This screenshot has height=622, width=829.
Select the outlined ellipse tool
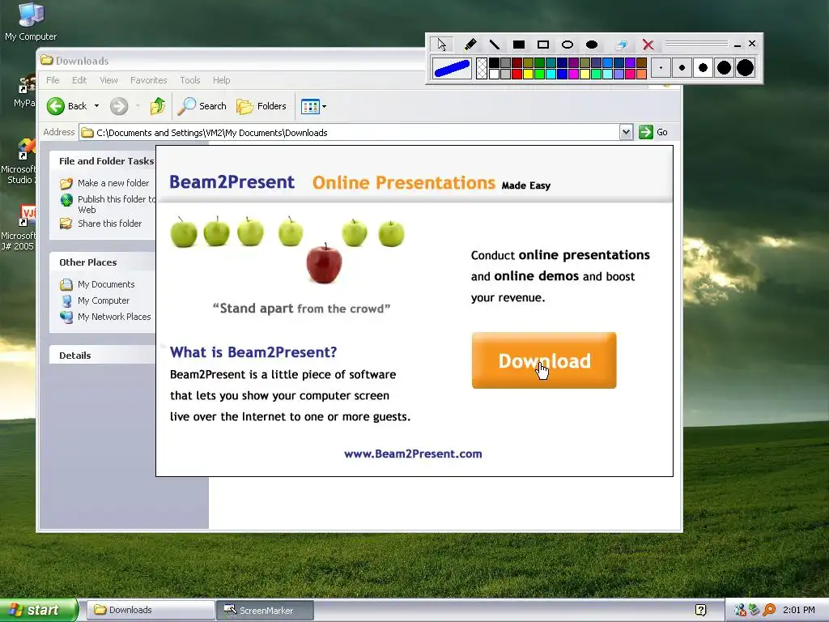[x=568, y=45]
